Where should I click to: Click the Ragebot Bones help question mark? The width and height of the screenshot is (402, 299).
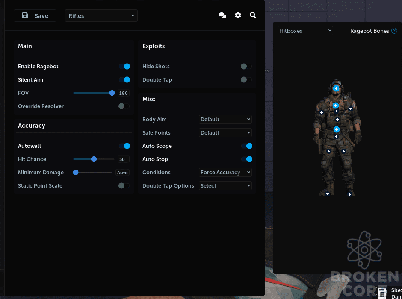click(394, 31)
